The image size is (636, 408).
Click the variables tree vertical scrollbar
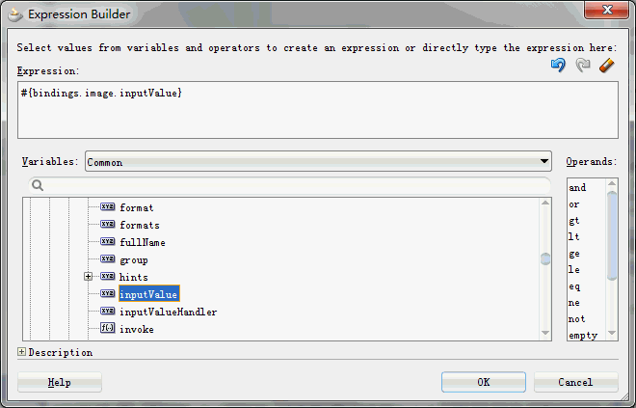545,258
